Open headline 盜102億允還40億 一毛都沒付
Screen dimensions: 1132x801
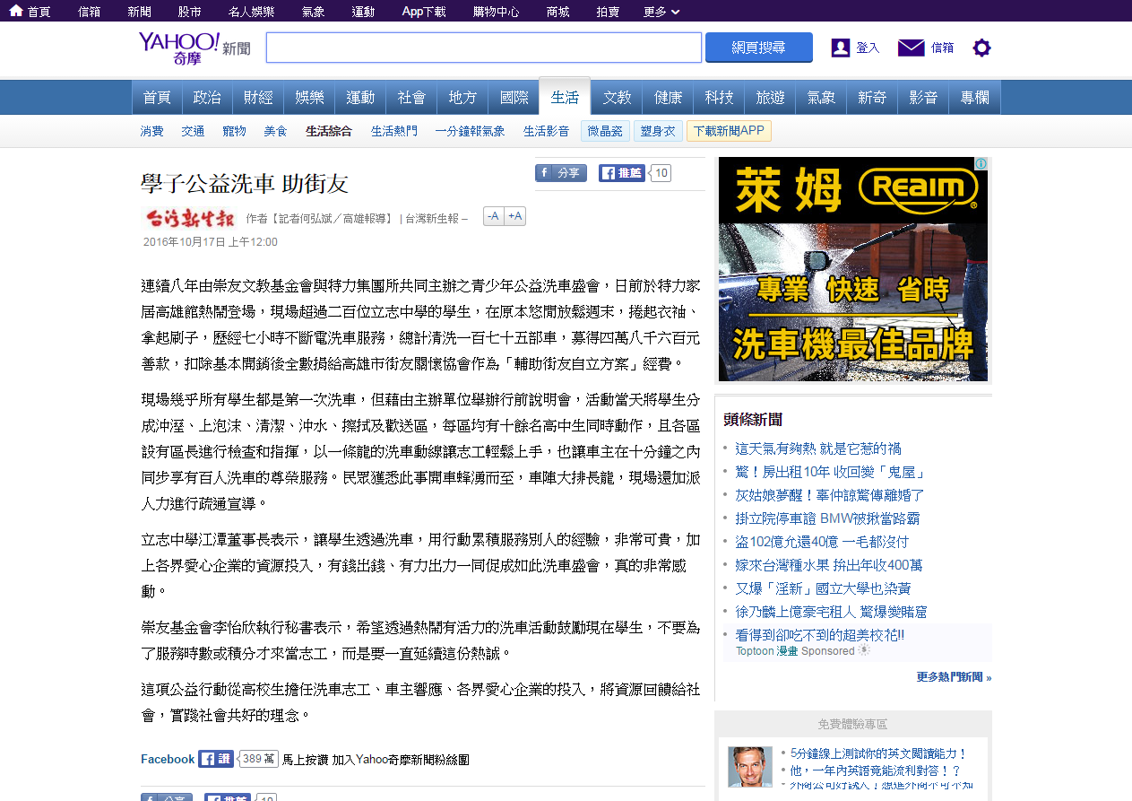click(x=822, y=542)
